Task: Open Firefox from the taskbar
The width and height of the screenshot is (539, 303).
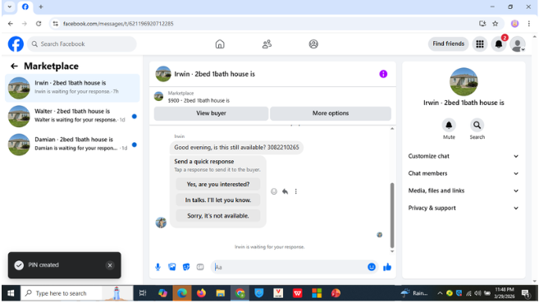Action: [x=201, y=293]
